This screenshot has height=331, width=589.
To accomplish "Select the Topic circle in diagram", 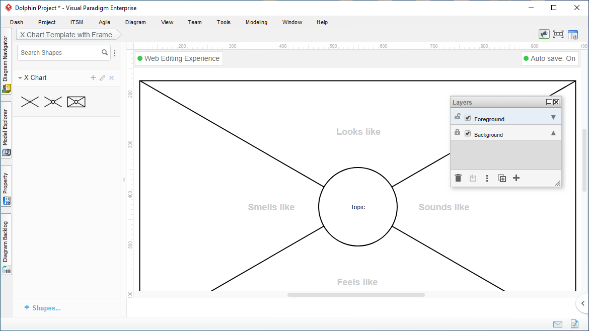I will click(x=357, y=207).
